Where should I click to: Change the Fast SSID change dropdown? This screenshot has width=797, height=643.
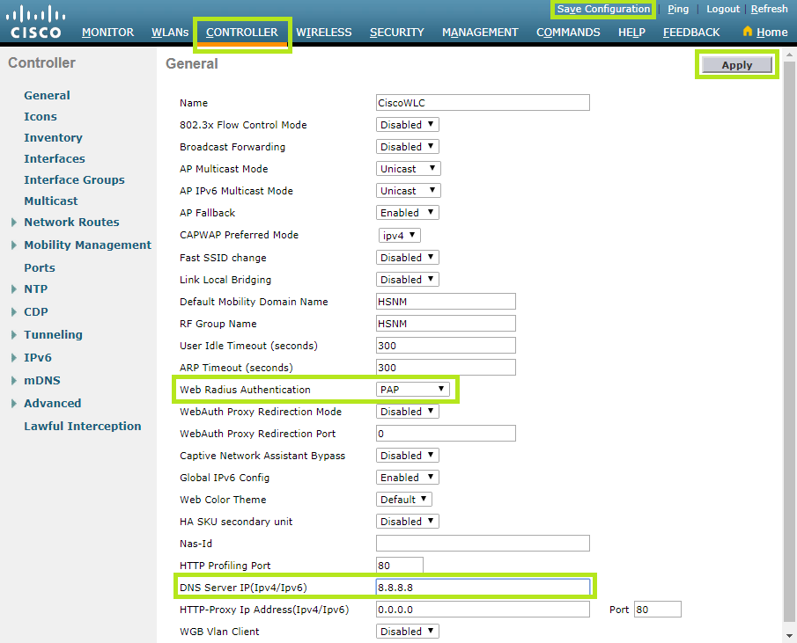tap(407, 258)
